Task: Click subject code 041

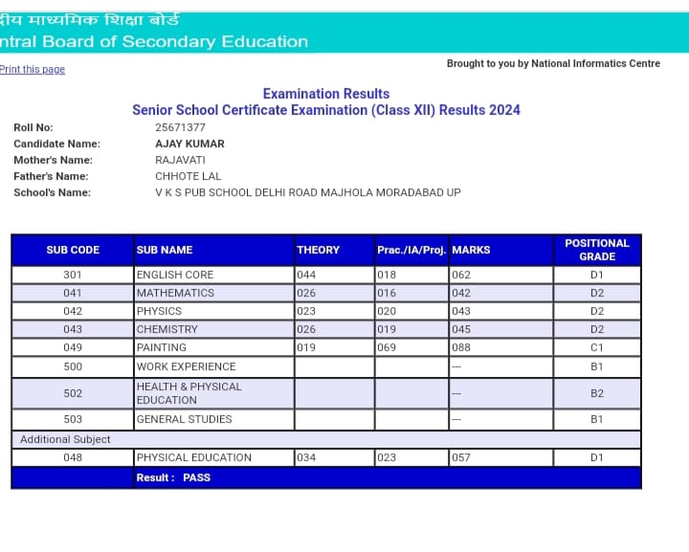Action: click(x=73, y=293)
